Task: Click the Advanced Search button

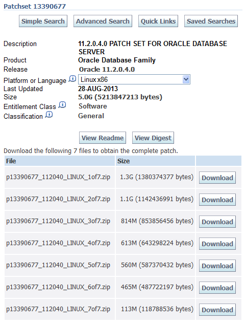Action: click(103, 21)
